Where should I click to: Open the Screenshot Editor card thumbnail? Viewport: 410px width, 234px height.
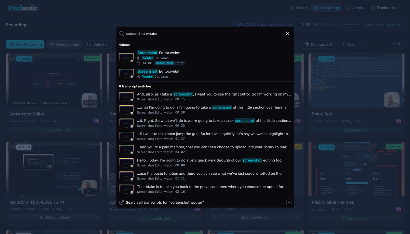[54, 81]
